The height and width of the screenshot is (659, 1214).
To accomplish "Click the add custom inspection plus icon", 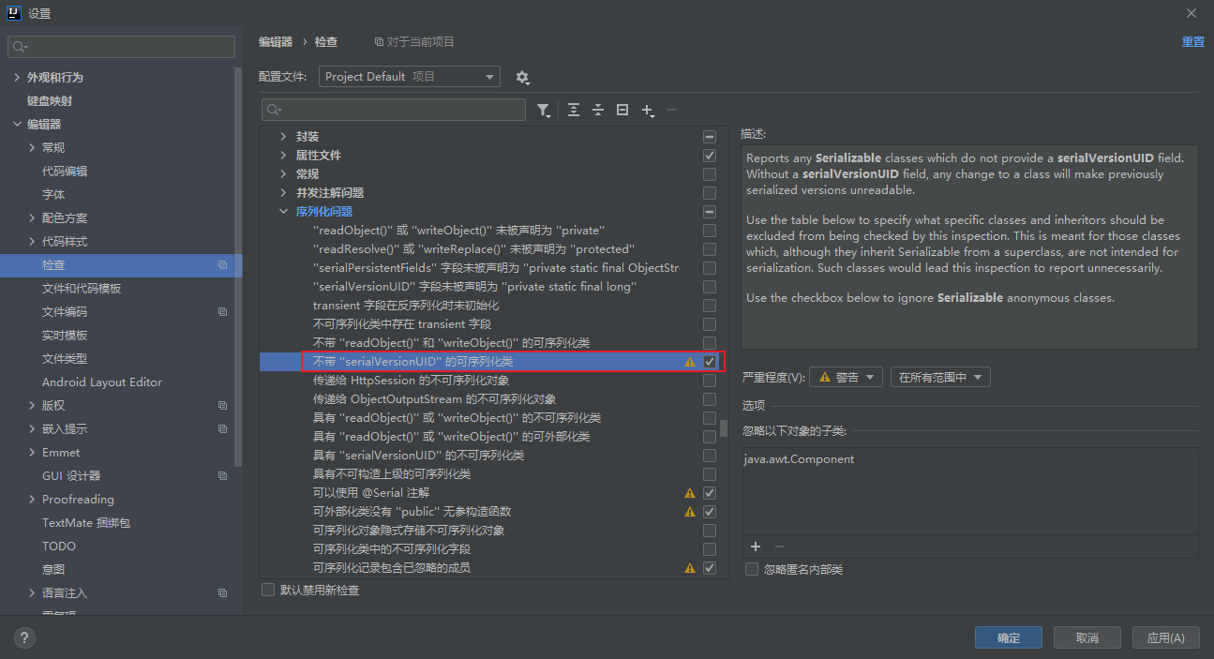I will coord(648,110).
